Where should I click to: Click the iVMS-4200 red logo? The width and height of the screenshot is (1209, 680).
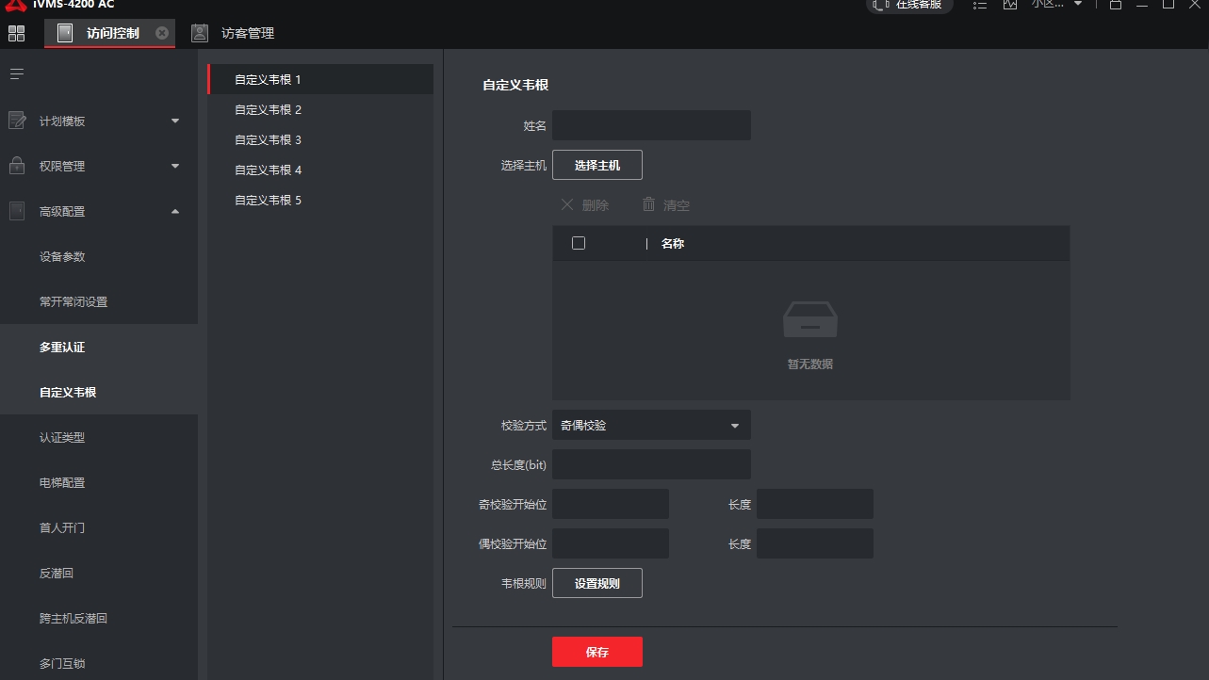pos(16,4)
